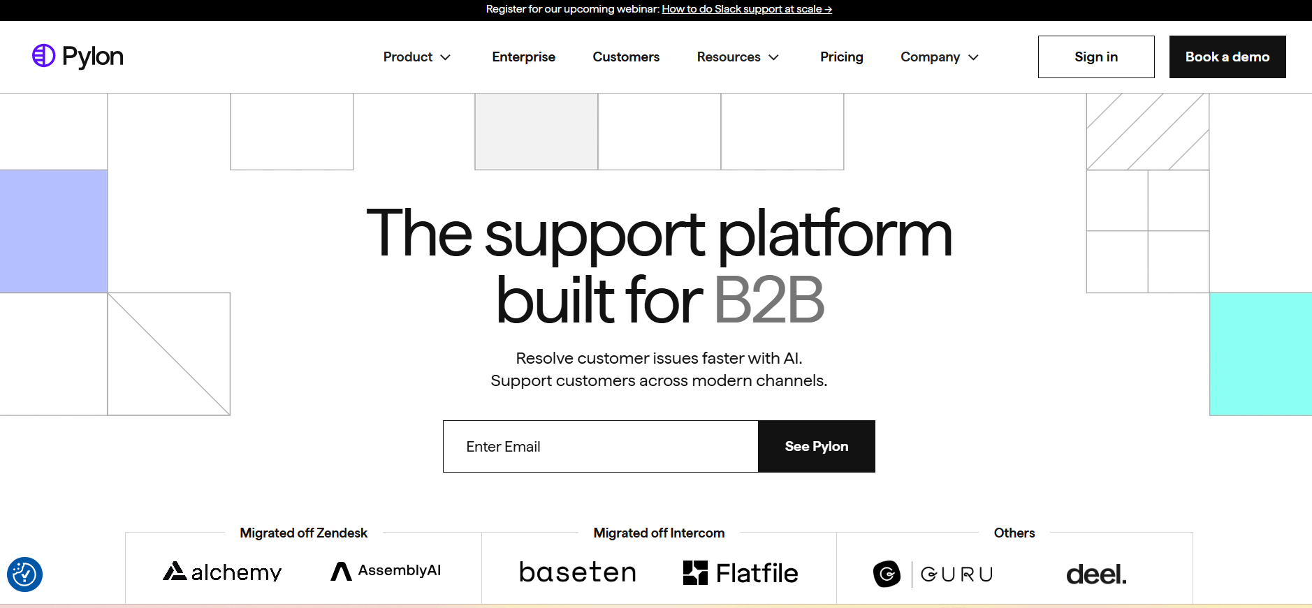Click the Alchemy logo

(x=222, y=572)
